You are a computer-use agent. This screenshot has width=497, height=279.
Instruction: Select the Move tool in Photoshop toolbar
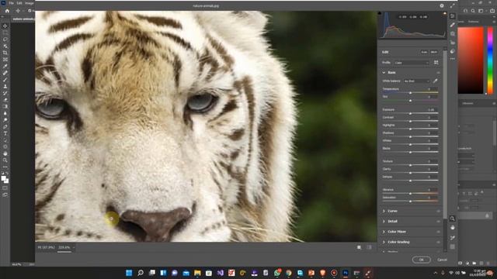tap(5, 26)
